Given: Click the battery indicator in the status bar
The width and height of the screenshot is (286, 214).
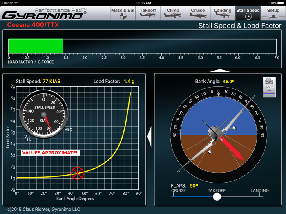Looking at the screenshot, I should 281,3.
